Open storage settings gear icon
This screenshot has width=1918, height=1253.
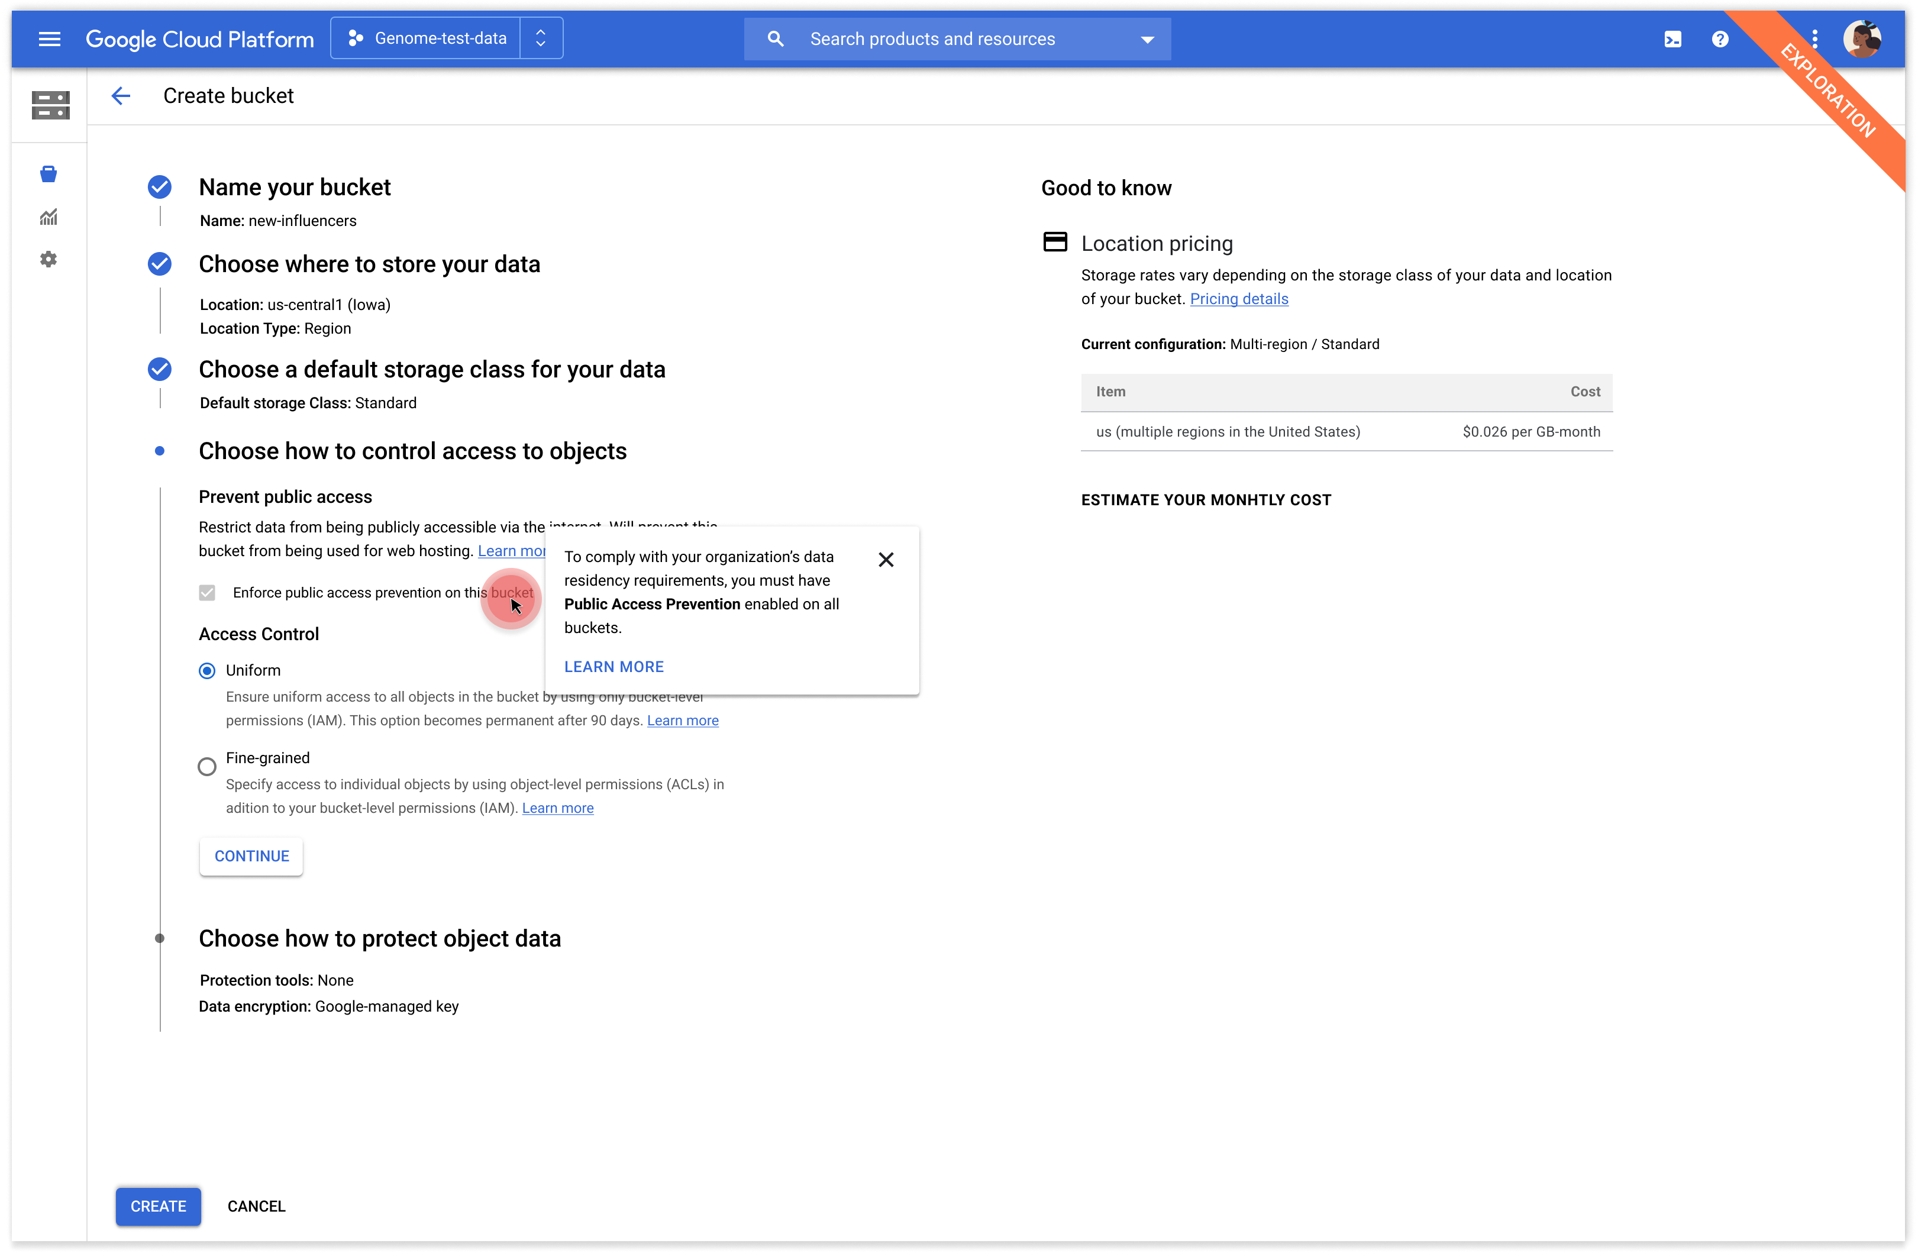pyautogui.click(x=49, y=260)
